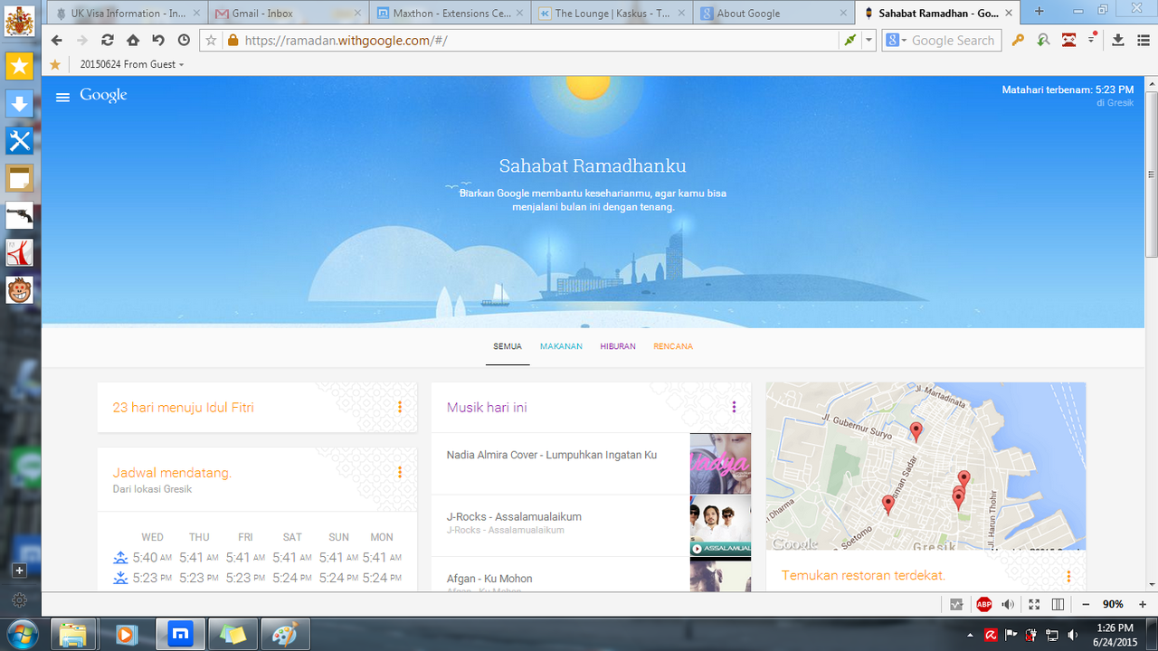Image resolution: width=1158 pixels, height=651 pixels.
Task: Open the 20150624 From Guest favorites folder
Action: tap(131, 64)
